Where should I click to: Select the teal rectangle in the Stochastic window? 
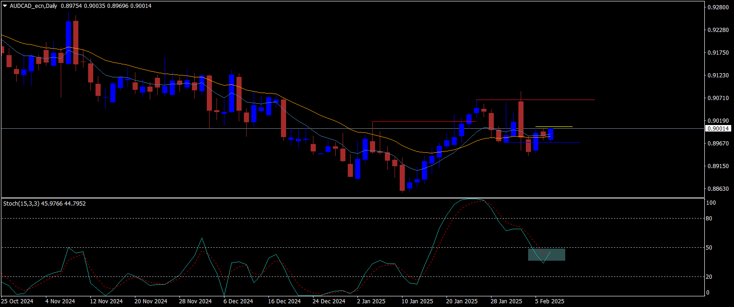[547, 255]
